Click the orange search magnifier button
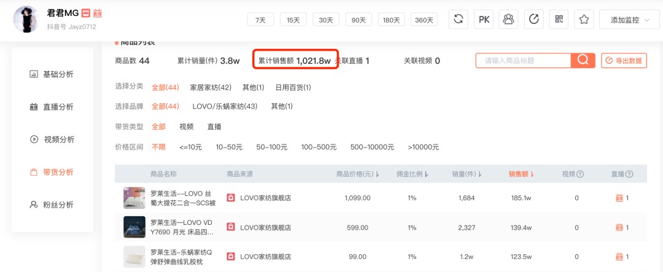This screenshot has width=663, height=272. coord(583,60)
